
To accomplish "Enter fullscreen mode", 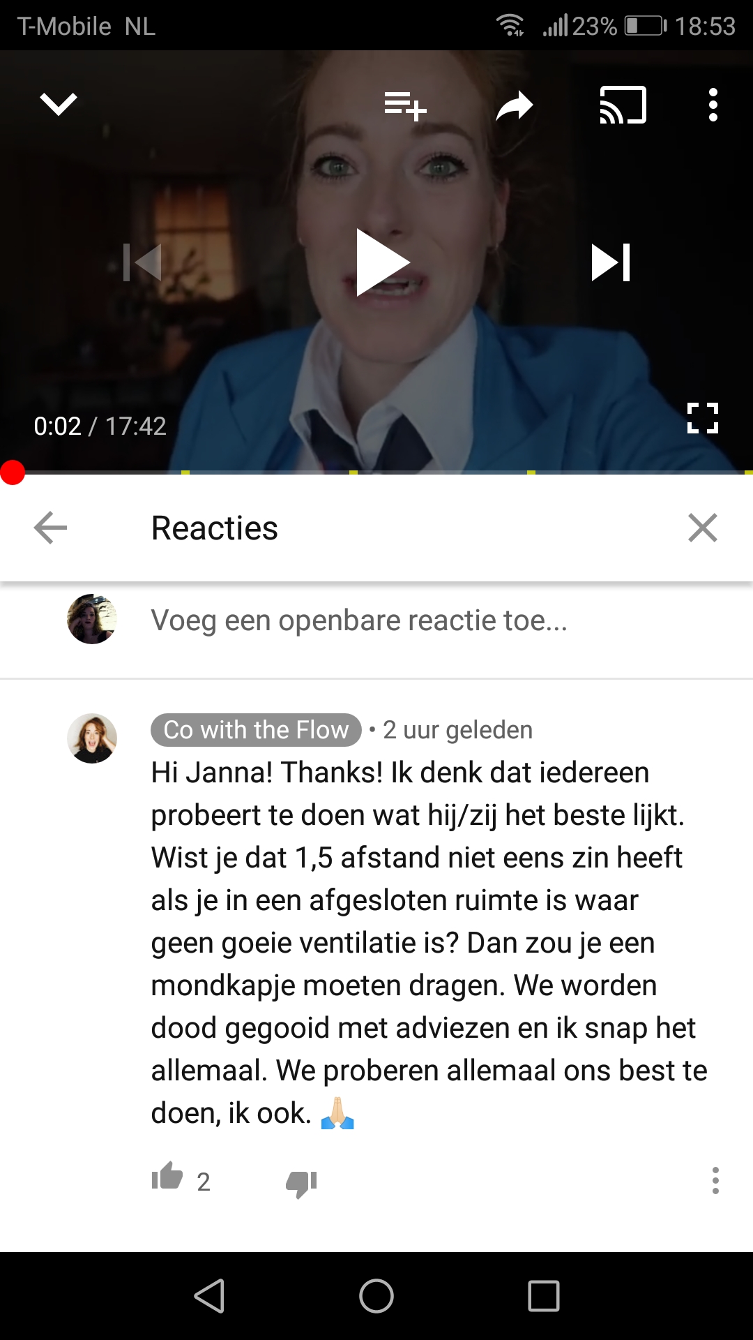I will point(702,418).
